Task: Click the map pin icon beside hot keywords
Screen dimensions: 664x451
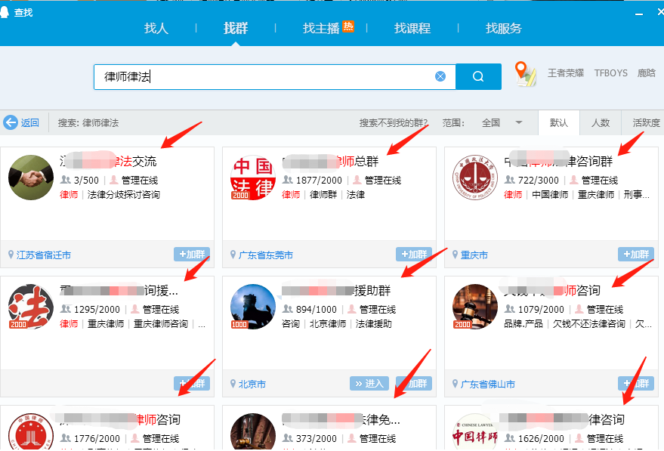Action: click(525, 73)
